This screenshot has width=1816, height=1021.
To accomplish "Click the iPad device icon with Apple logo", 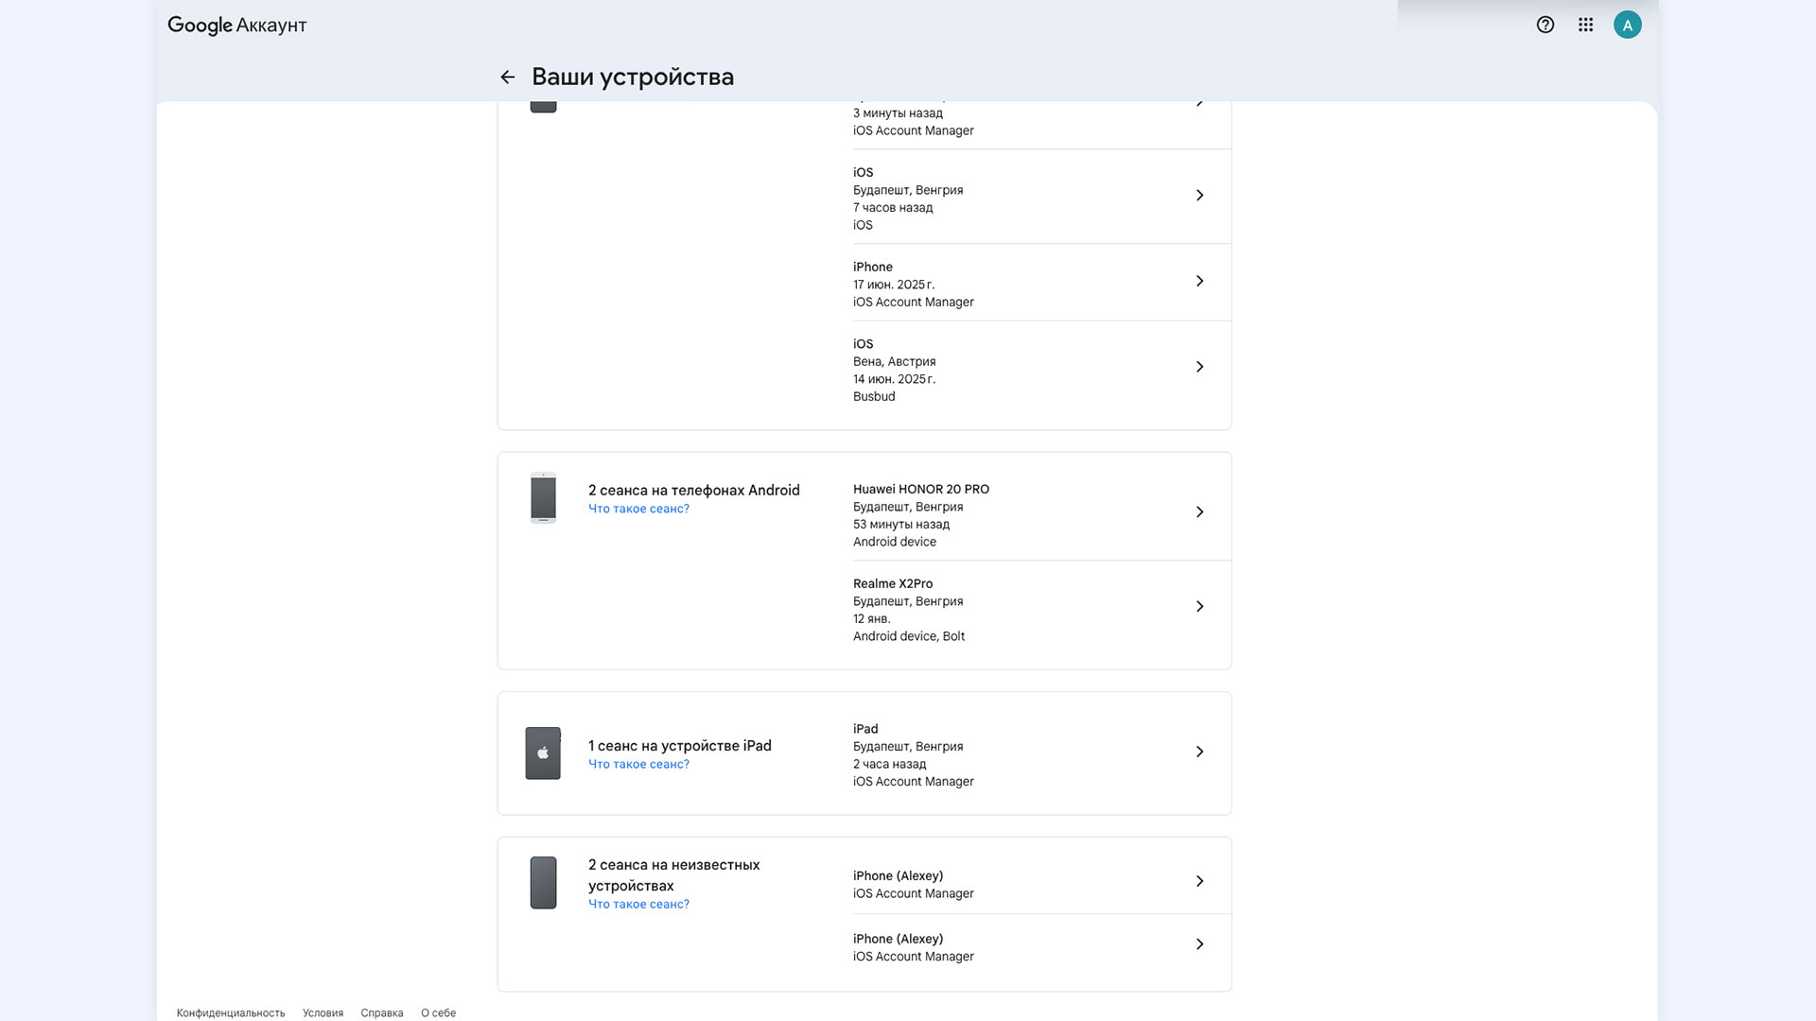I will (543, 753).
